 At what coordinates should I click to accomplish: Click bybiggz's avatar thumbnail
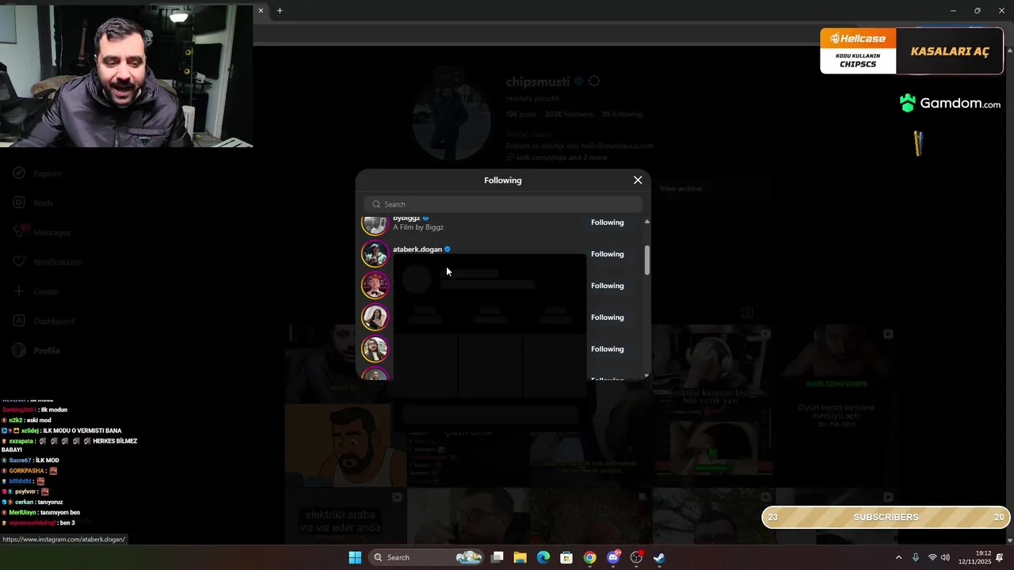coord(375,225)
